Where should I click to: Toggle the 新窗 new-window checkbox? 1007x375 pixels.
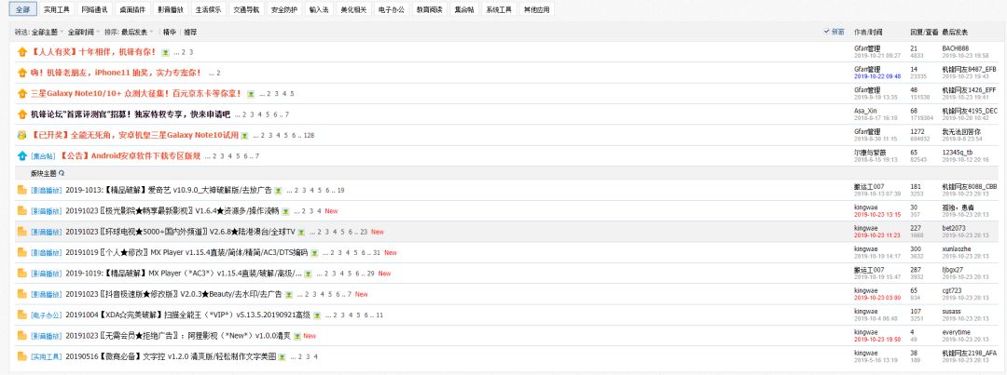pos(826,32)
